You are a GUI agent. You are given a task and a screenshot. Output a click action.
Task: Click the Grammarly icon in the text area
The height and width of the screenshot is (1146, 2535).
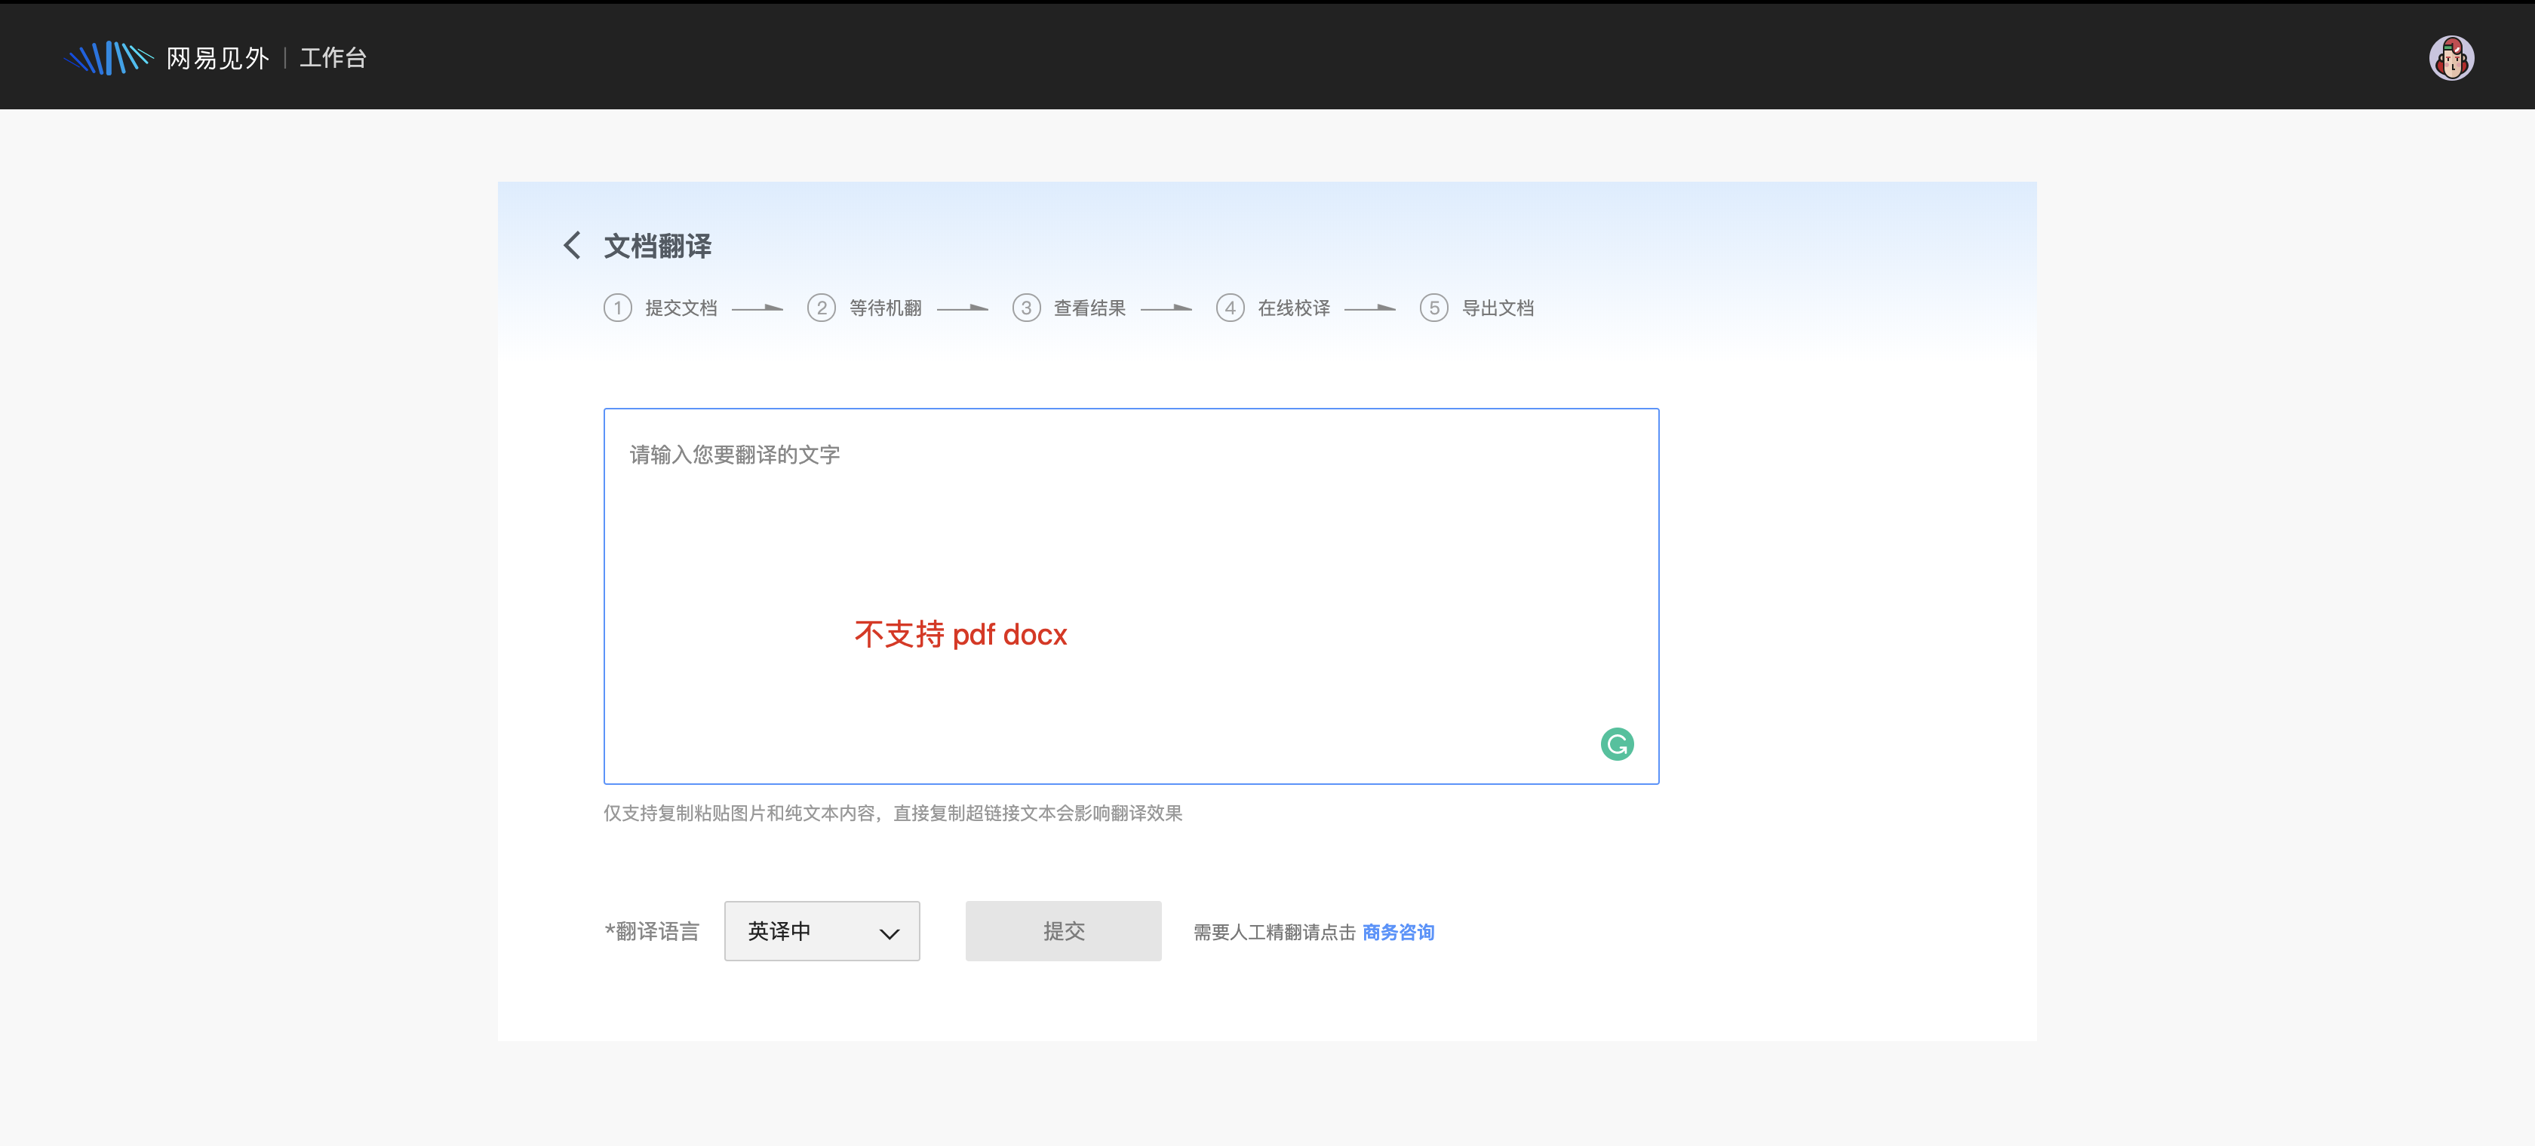[x=1616, y=743]
